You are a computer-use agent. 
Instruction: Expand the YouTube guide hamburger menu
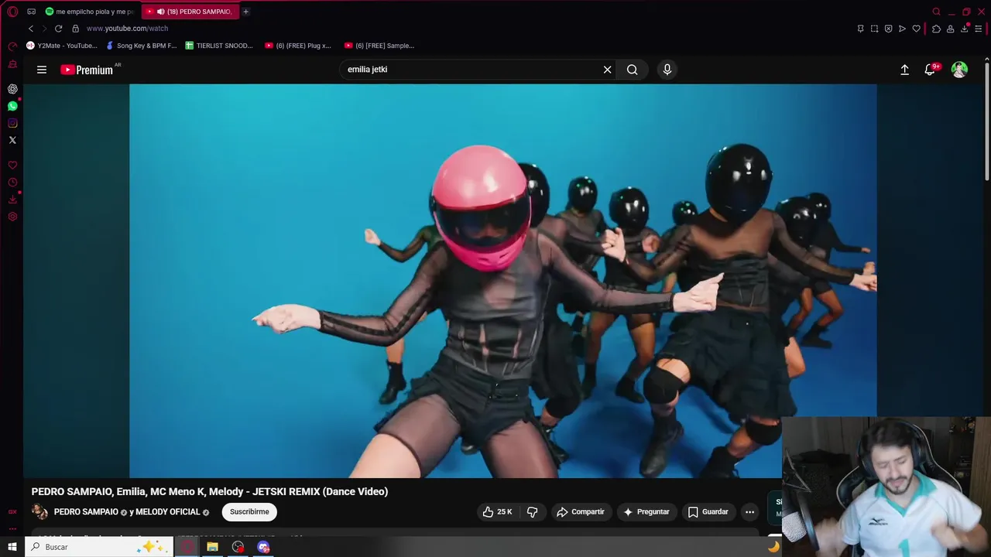pyautogui.click(x=42, y=70)
